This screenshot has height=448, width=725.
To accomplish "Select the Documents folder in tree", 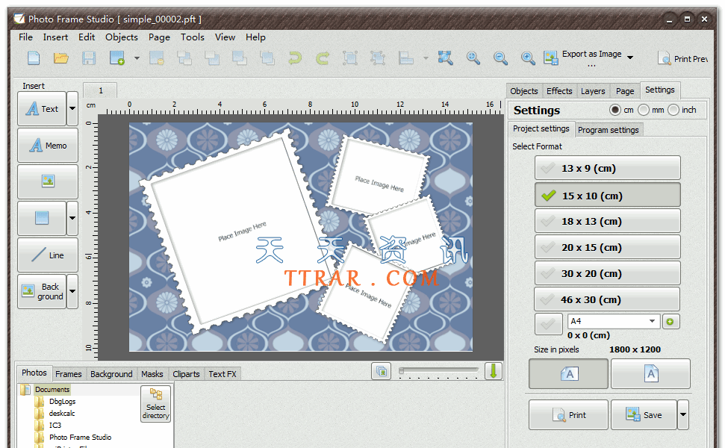I will click(x=52, y=389).
